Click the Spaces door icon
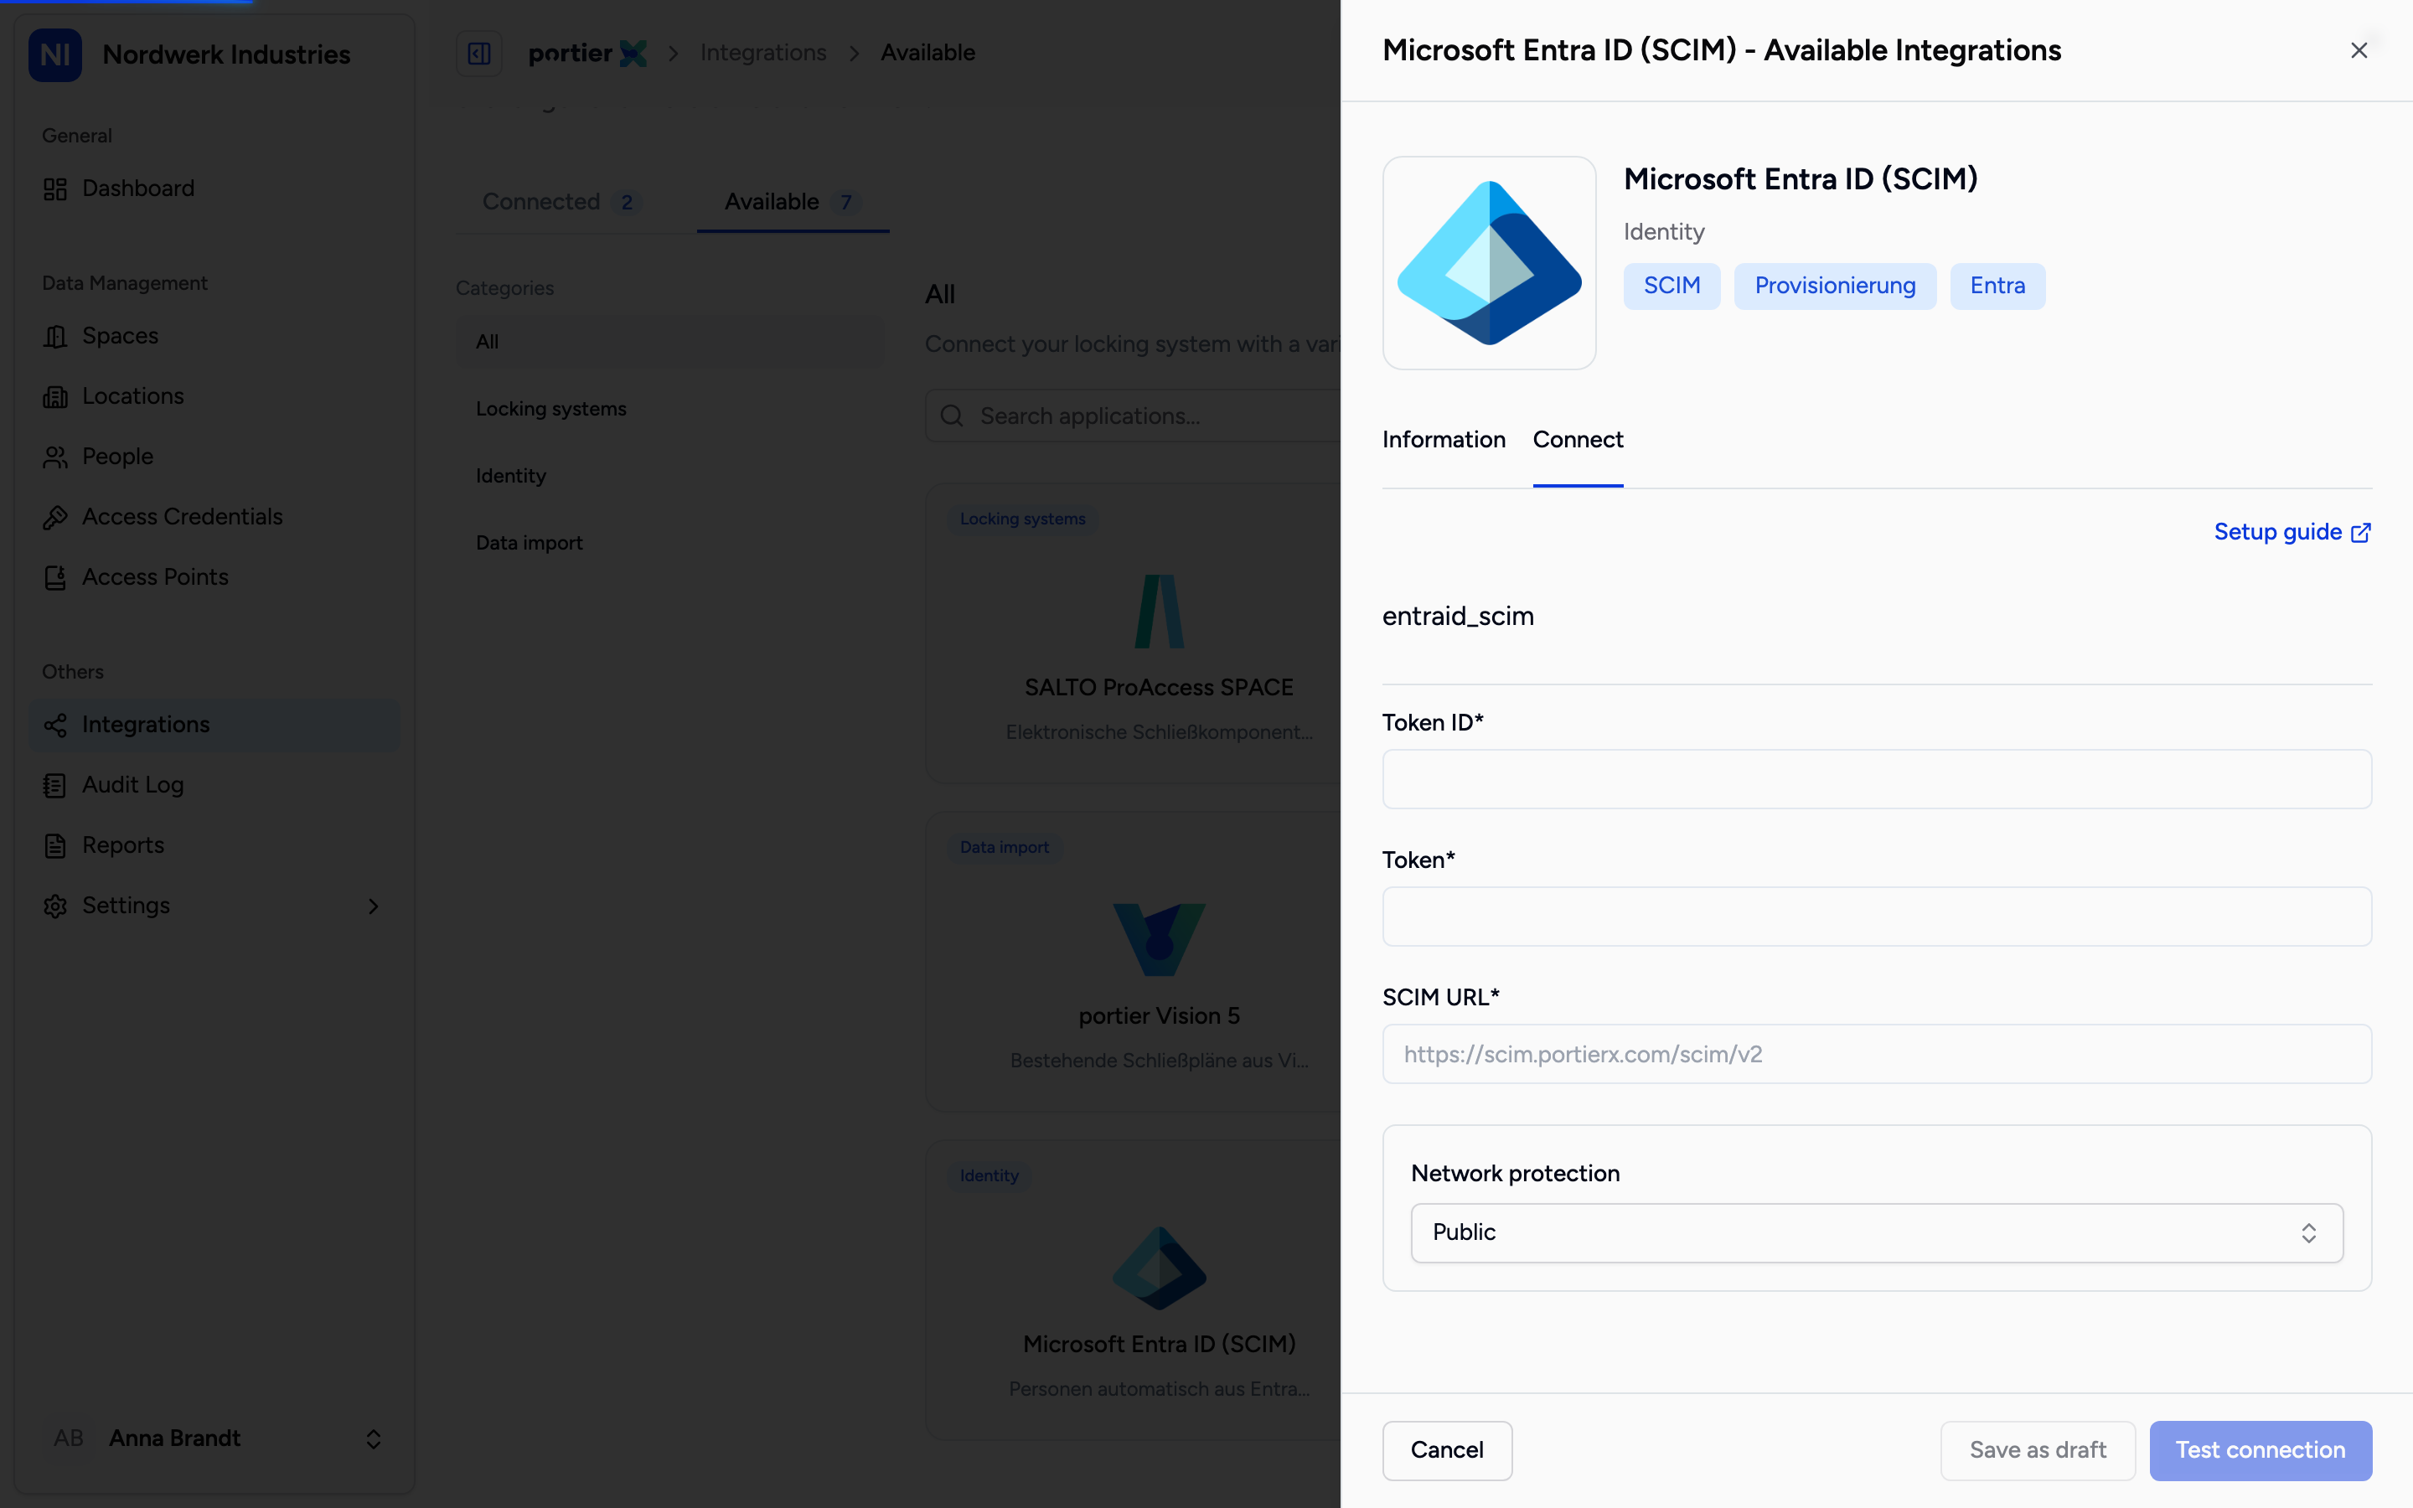The width and height of the screenshot is (2413, 1508). click(54, 336)
